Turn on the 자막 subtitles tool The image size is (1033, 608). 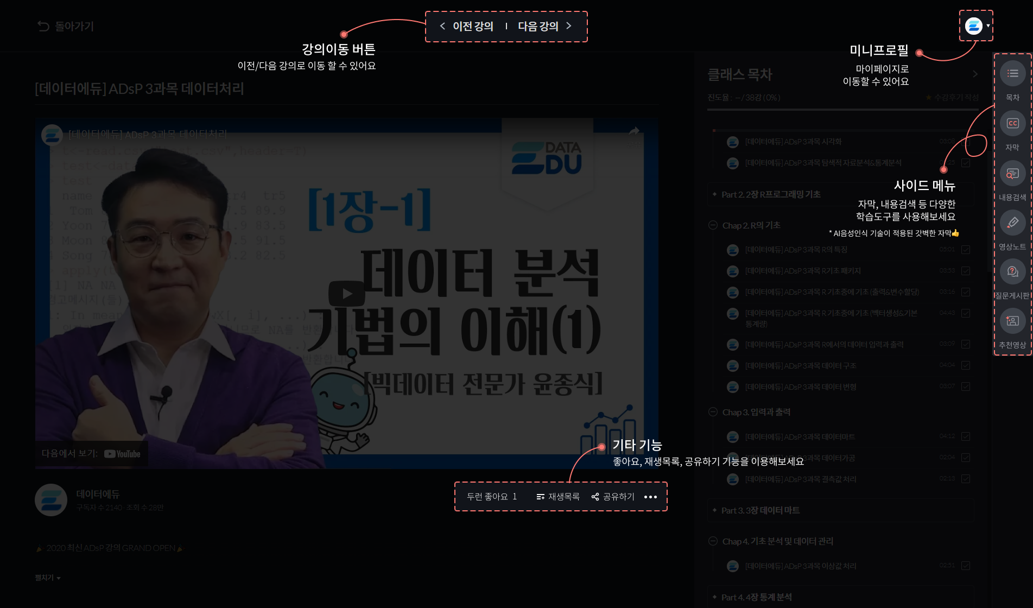point(1012,123)
